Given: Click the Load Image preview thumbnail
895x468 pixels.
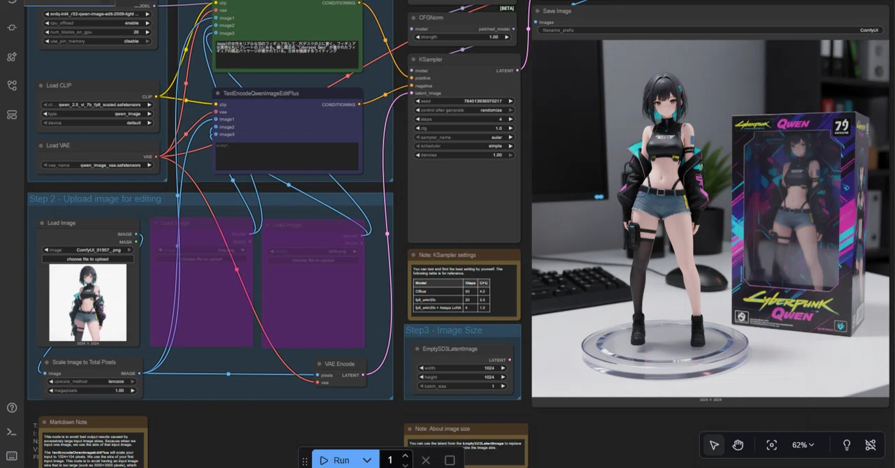Looking at the screenshot, I should coord(88,303).
